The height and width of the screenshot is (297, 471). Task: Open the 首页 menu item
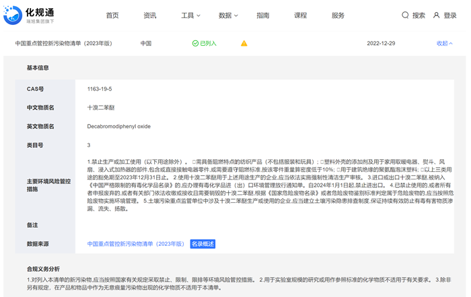pyautogui.click(x=112, y=15)
